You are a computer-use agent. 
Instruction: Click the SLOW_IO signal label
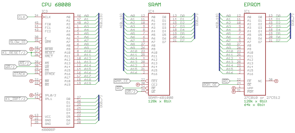(18, 42)
